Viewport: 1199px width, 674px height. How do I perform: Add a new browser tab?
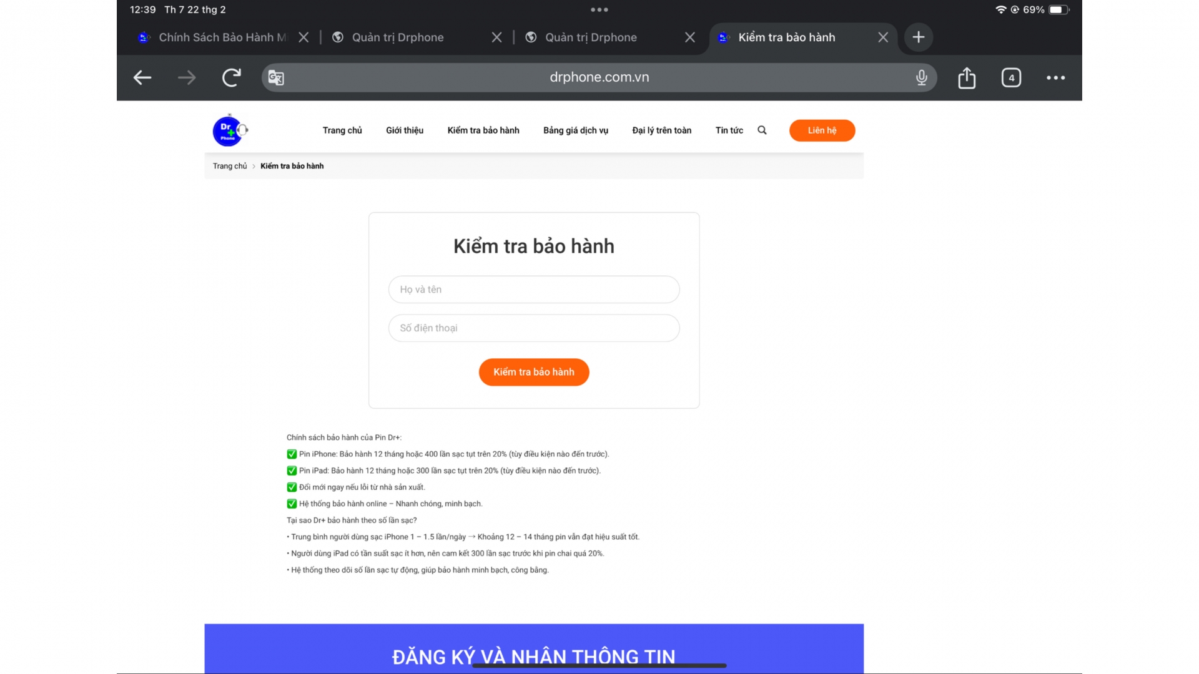click(918, 37)
